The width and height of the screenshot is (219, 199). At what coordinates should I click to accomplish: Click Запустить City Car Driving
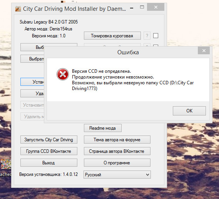pyautogui.click(x=49, y=139)
